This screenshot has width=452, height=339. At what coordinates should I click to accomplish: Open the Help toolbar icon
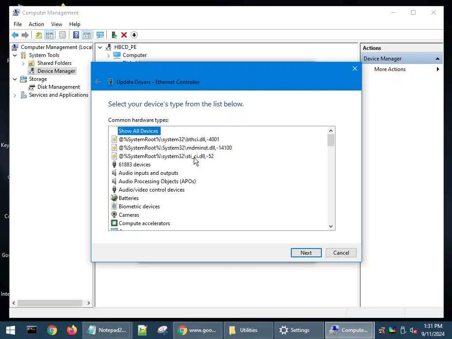[76, 35]
